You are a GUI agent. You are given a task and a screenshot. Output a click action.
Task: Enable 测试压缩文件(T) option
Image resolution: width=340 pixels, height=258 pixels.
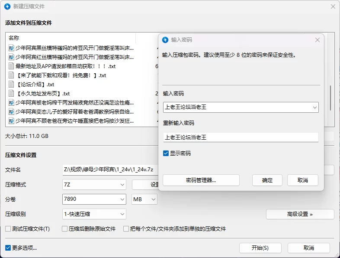[x=8, y=229]
